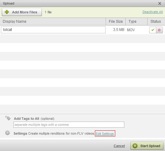Viewport: 165px width, 151px height.
Task: Click the tag icon beside Add Tags
Action: (x=8, y=118)
